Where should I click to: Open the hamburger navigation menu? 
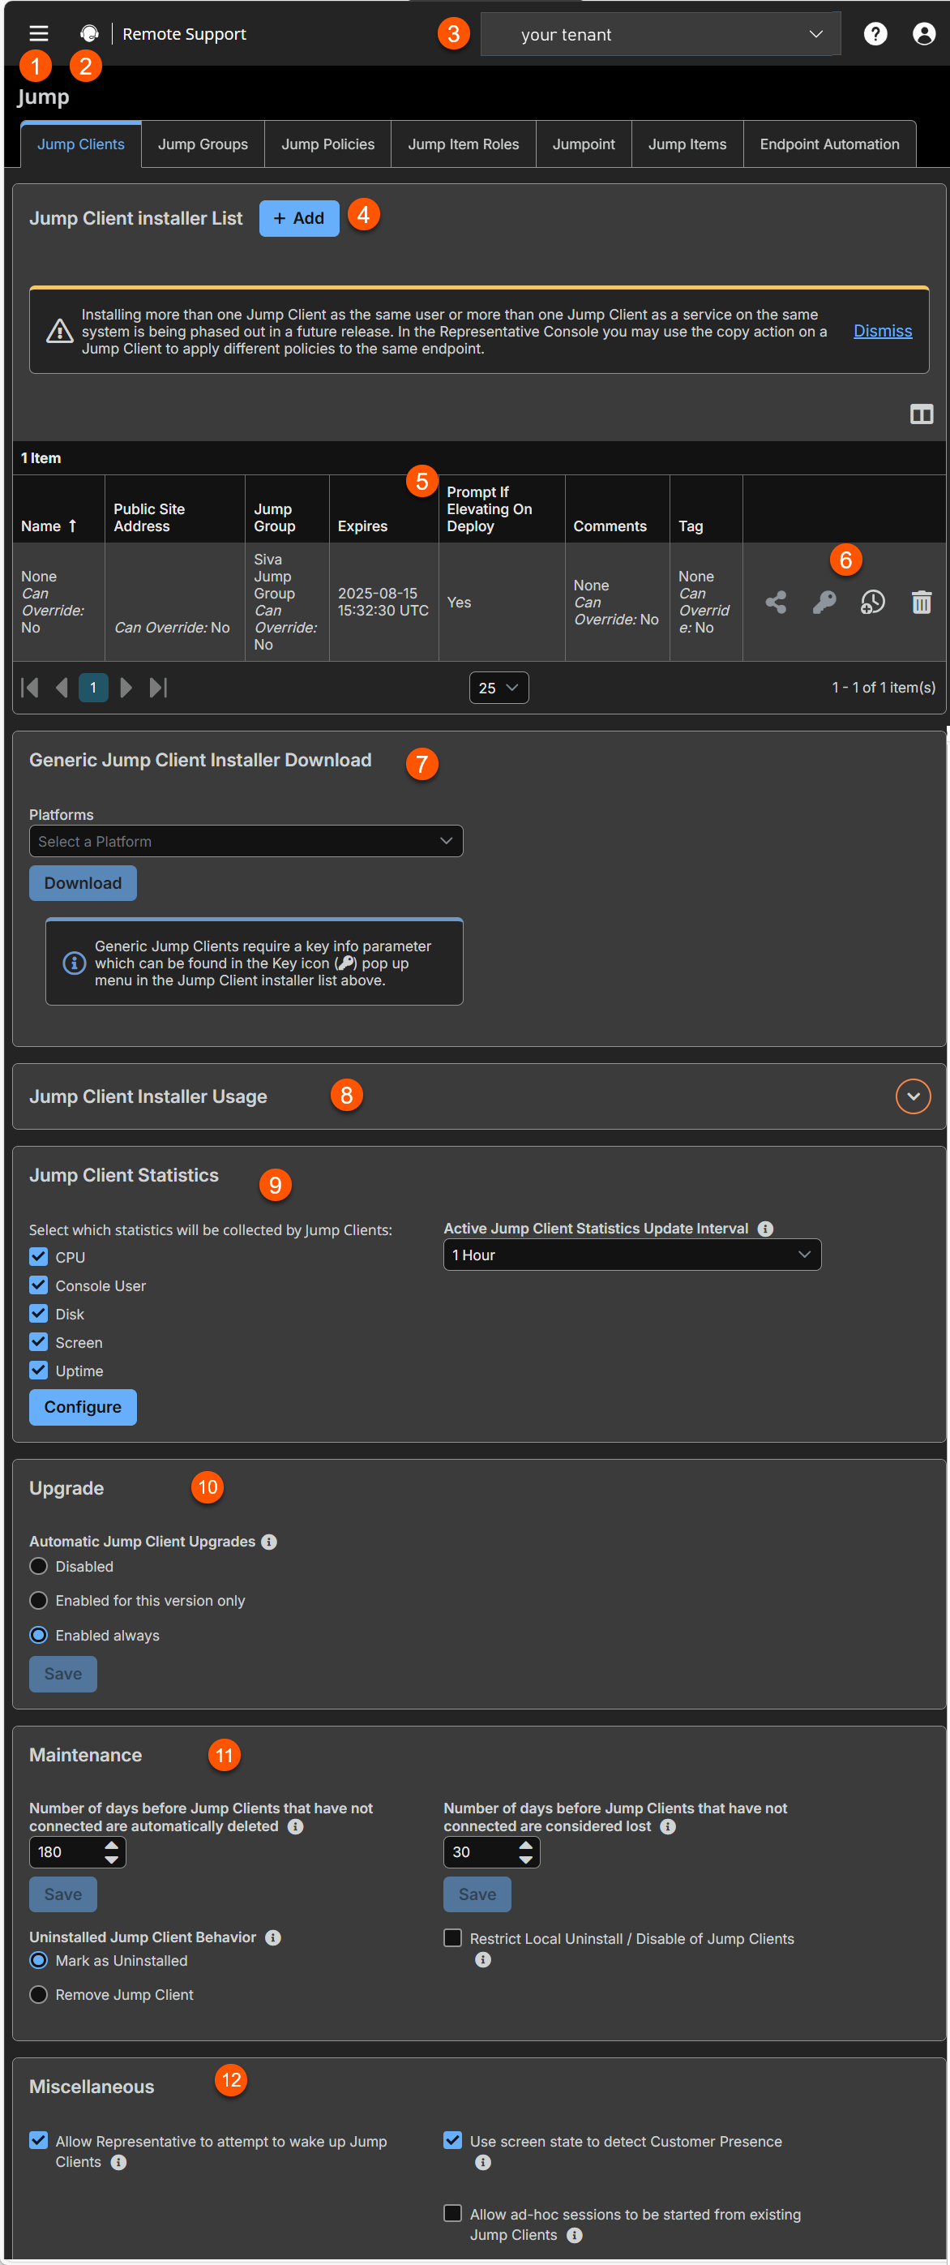tap(38, 33)
